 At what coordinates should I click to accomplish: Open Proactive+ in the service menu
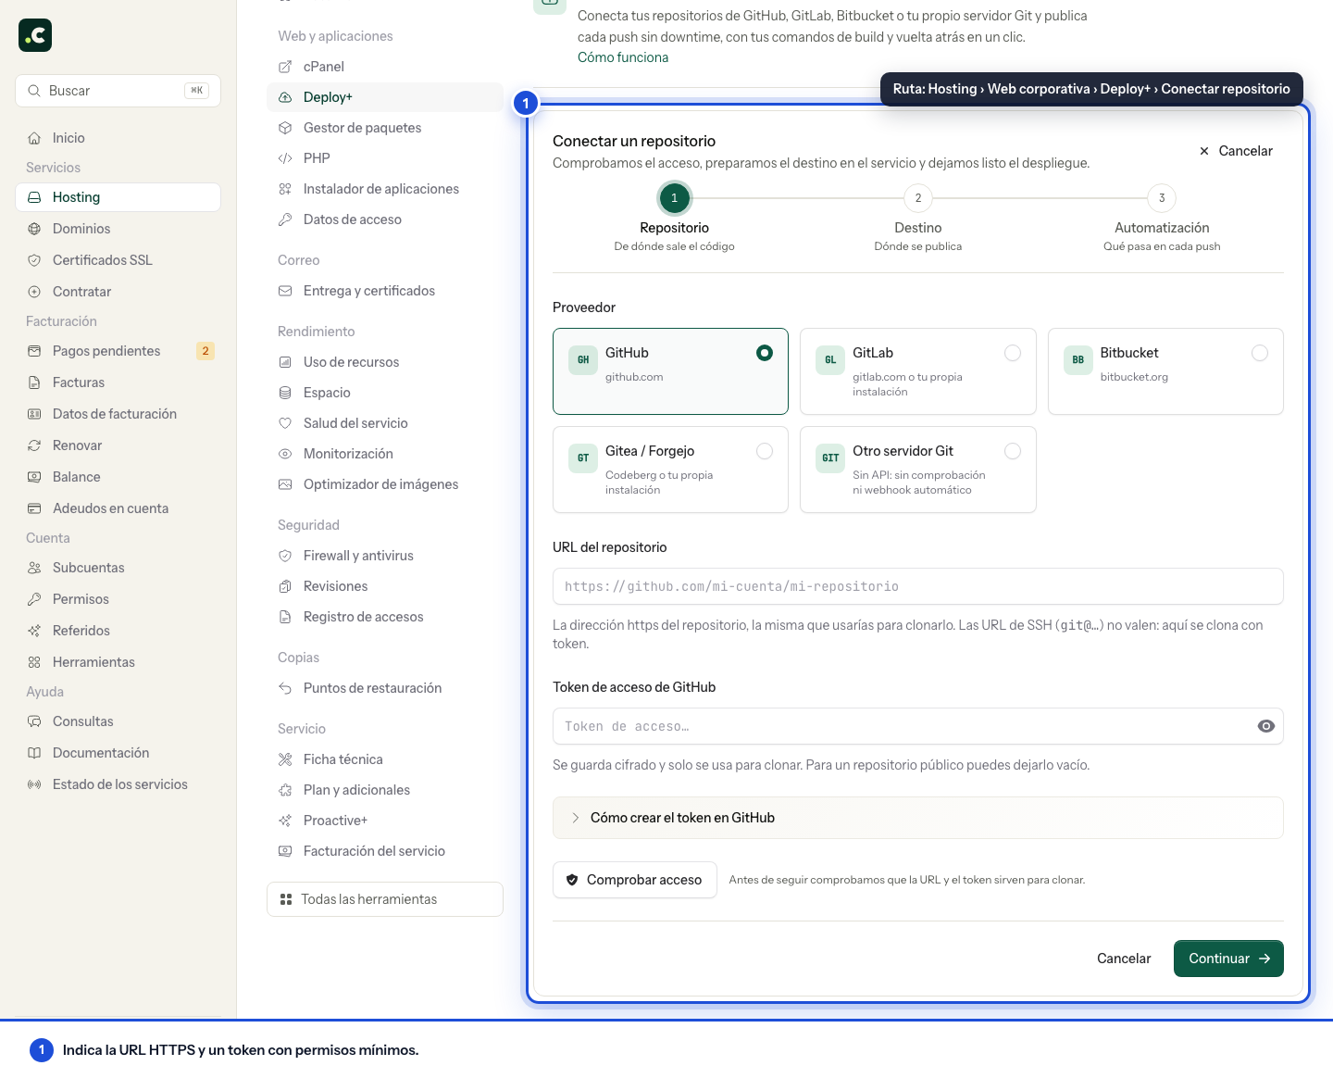[x=385, y=821]
